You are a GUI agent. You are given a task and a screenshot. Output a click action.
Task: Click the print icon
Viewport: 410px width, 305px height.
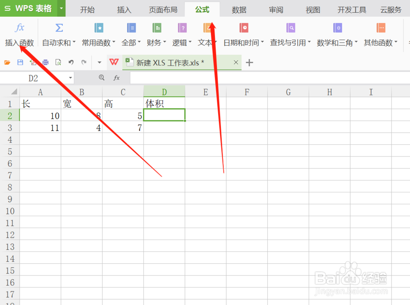46,62
